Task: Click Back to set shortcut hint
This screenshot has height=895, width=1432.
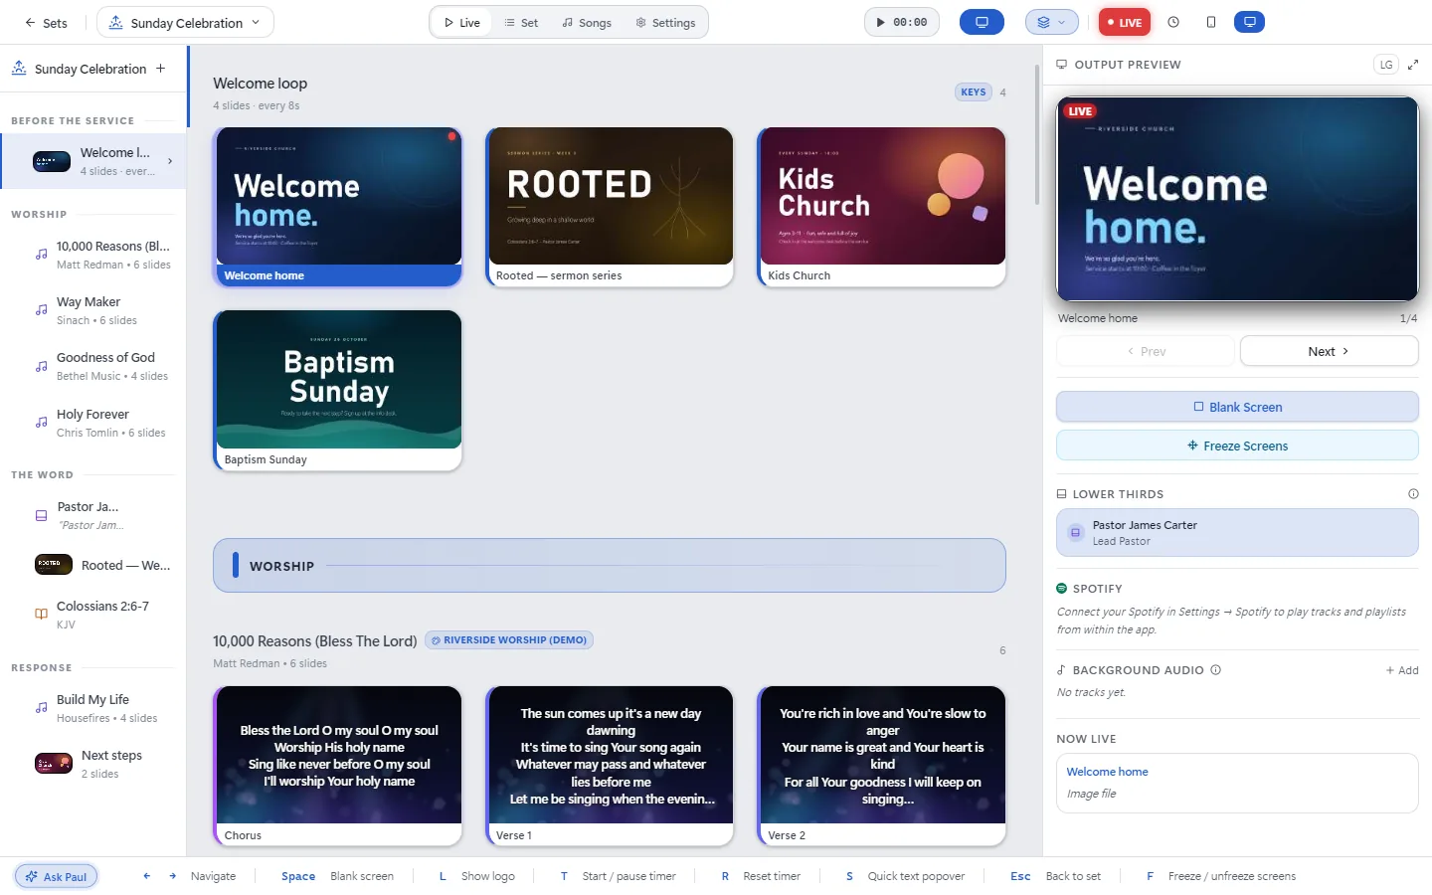Action: coord(1055,876)
